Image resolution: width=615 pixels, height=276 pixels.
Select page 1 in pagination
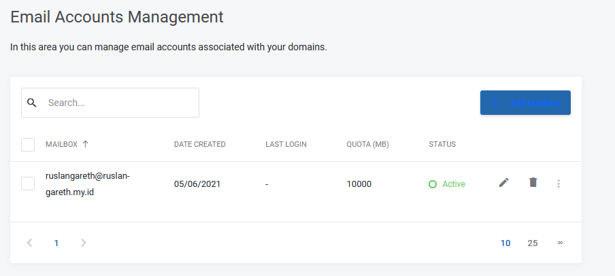pos(56,243)
